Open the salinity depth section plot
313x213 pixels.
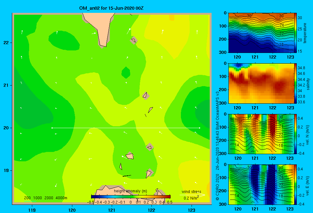(x=261, y=83)
